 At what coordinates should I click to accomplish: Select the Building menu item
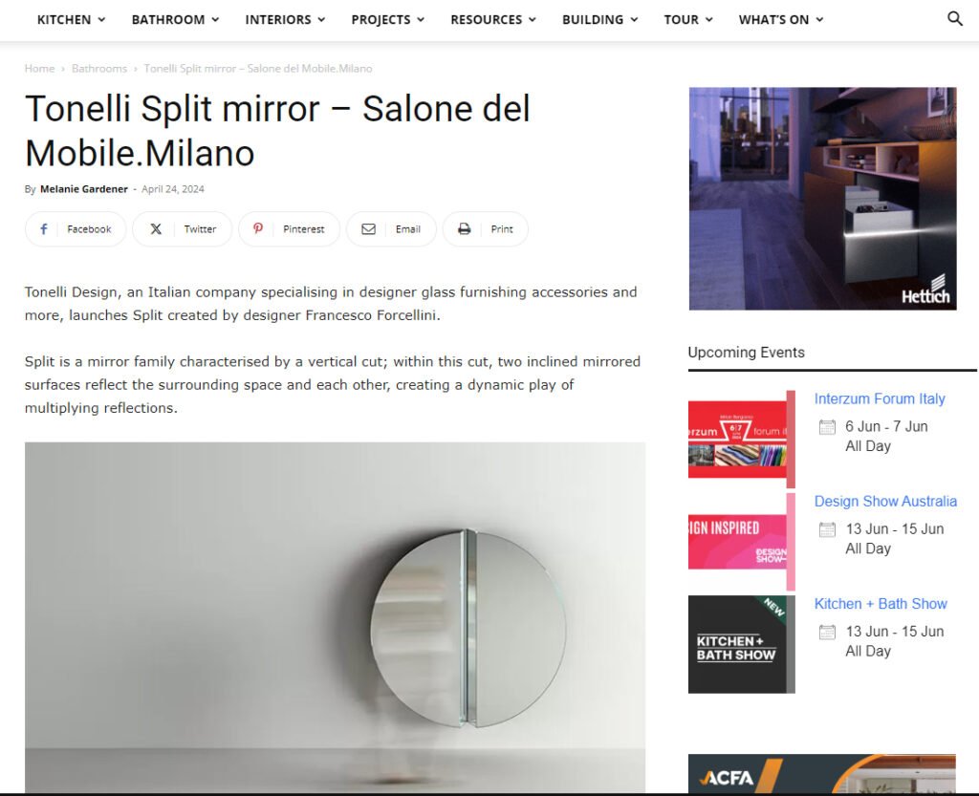599,19
